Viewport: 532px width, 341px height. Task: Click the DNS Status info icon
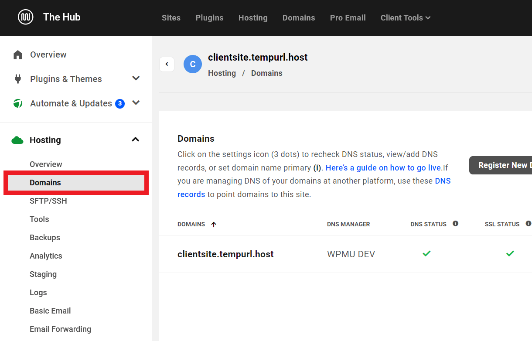tap(455, 224)
